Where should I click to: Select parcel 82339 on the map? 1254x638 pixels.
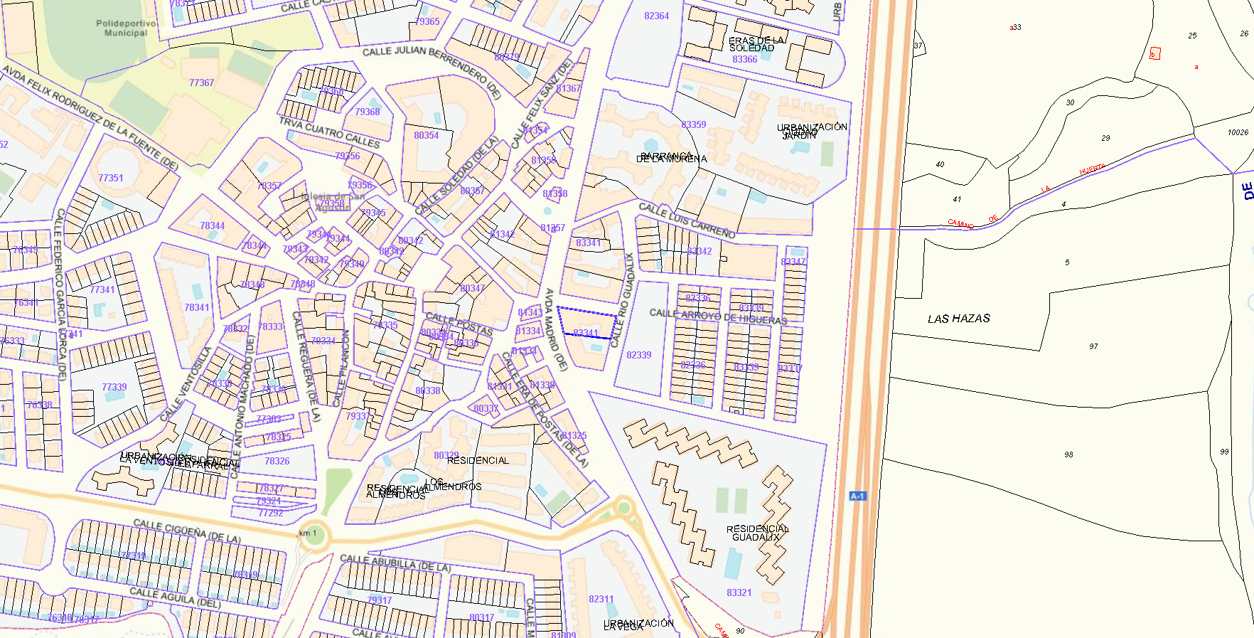pyautogui.click(x=638, y=355)
